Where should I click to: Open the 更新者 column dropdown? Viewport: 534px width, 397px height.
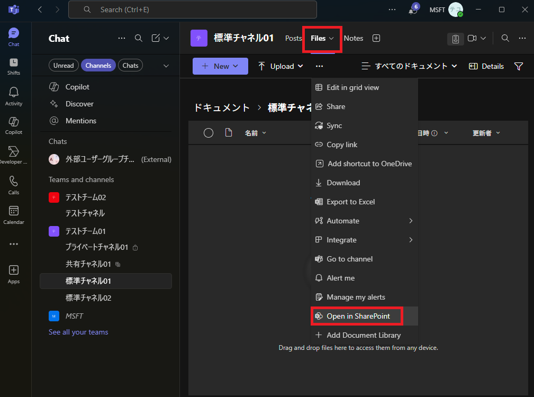tap(486, 133)
